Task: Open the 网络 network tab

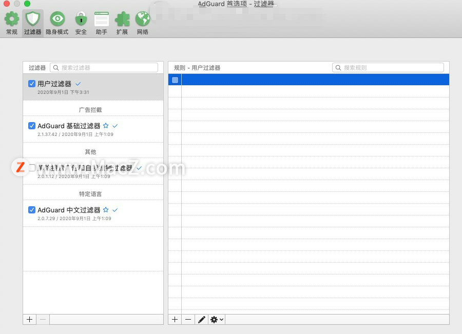Action: (x=143, y=23)
